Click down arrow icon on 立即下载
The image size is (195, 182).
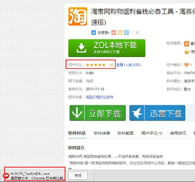[77, 113]
